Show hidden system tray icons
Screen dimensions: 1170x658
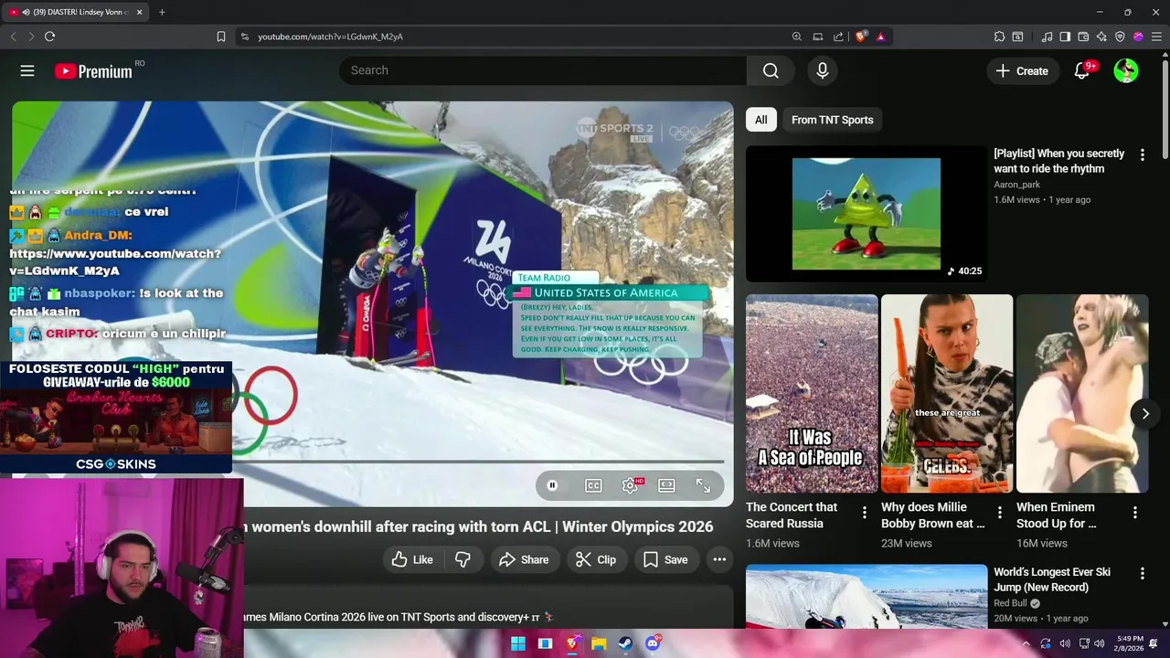point(1026,643)
